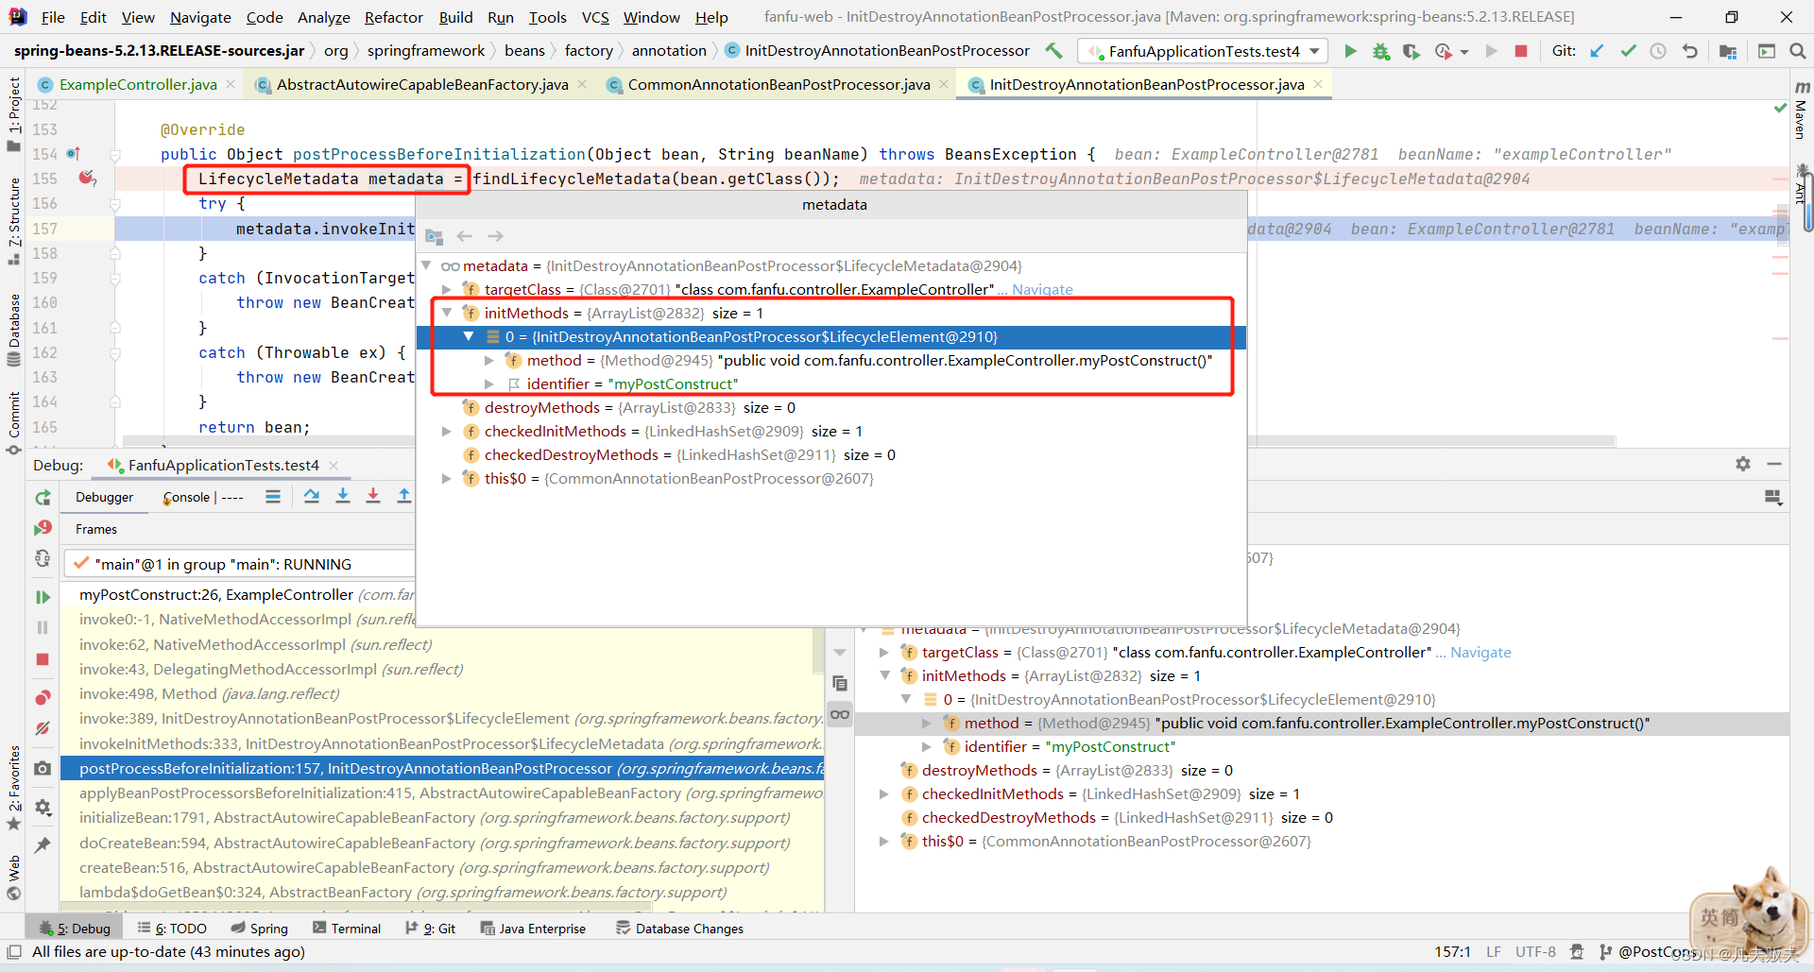Toggle Mute Breakpoints in debug sidebar
1814x972 pixels.
point(43,728)
